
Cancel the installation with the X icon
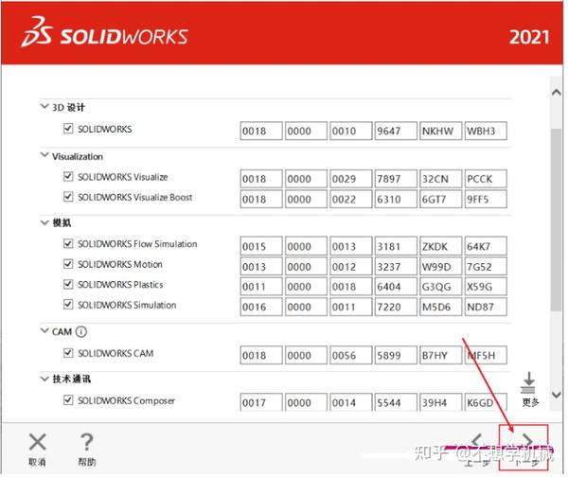[38, 442]
